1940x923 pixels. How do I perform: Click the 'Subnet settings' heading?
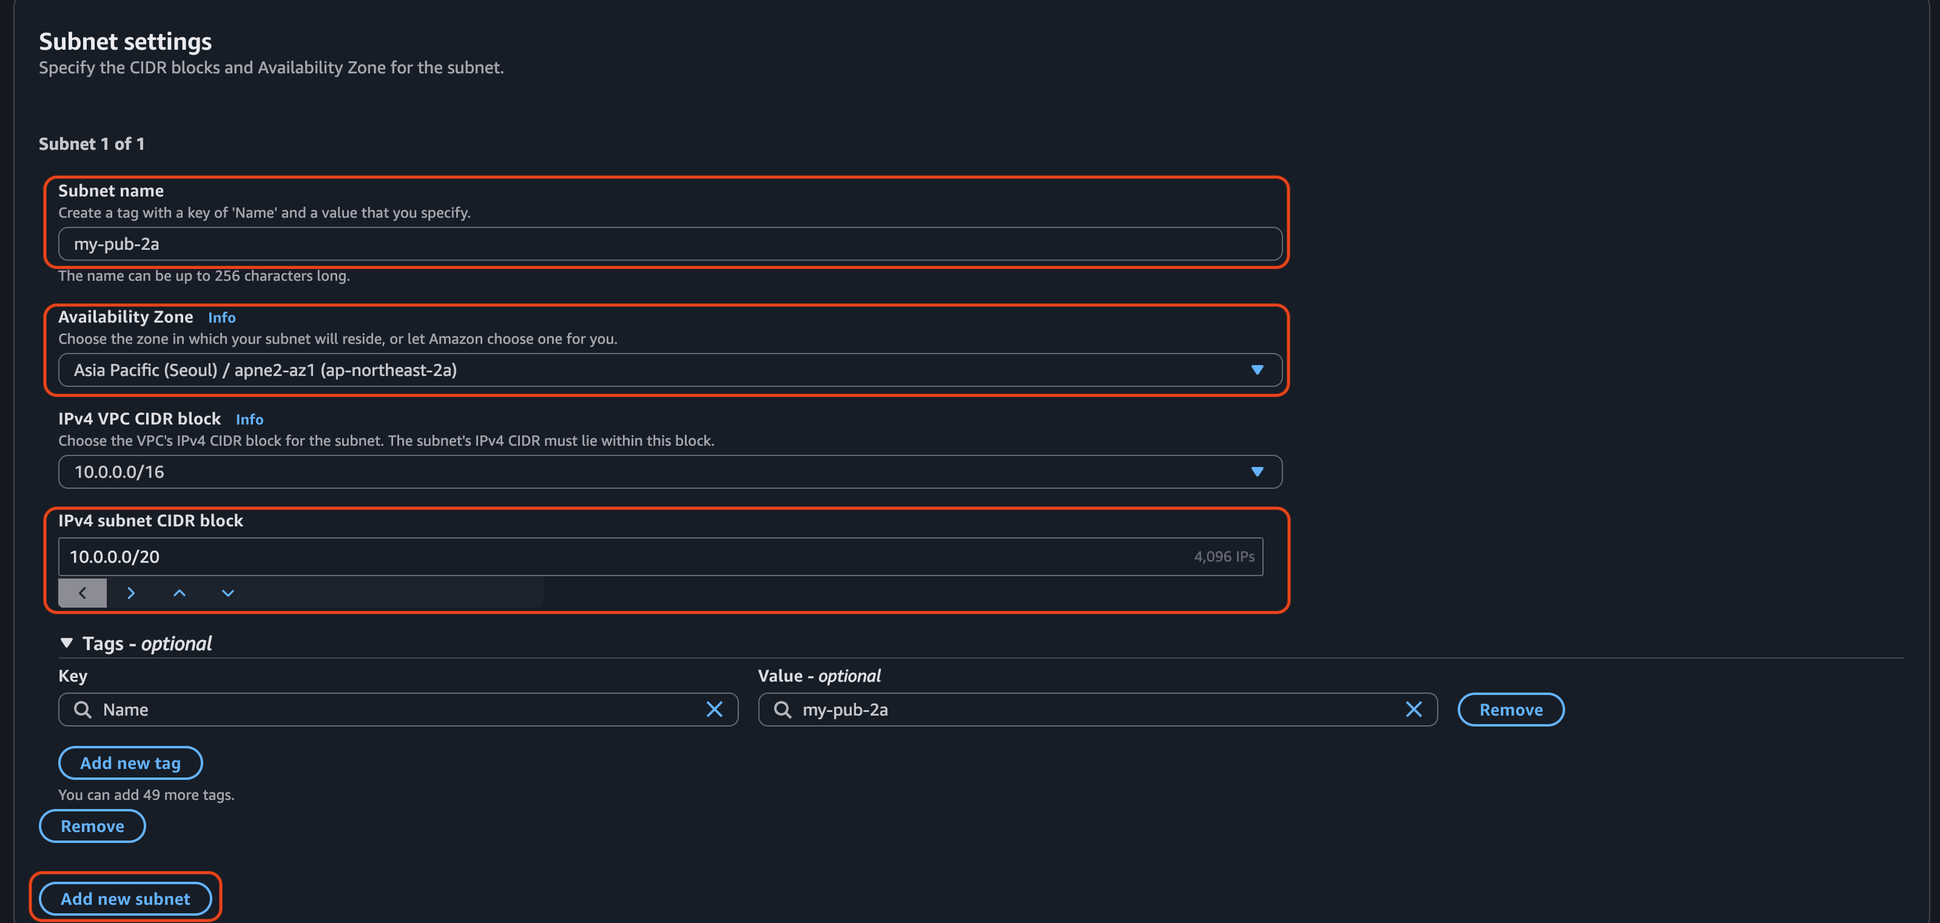pos(125,41)
